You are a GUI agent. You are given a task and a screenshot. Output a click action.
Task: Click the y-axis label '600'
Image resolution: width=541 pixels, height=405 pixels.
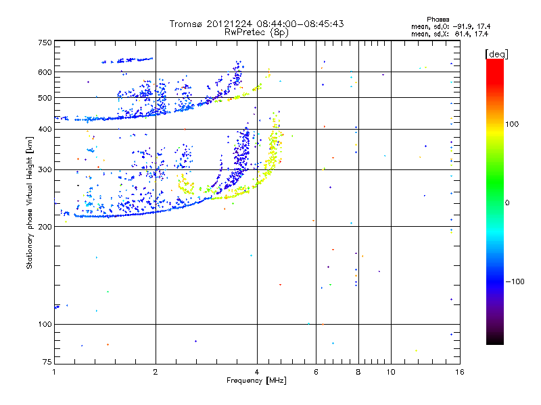click(45, 72)
